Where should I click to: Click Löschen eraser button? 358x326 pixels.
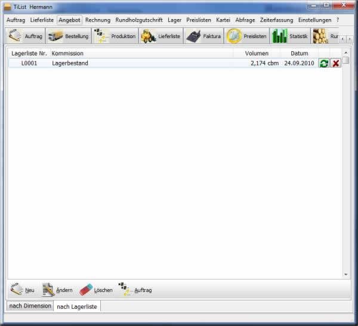tap(96, 290)
